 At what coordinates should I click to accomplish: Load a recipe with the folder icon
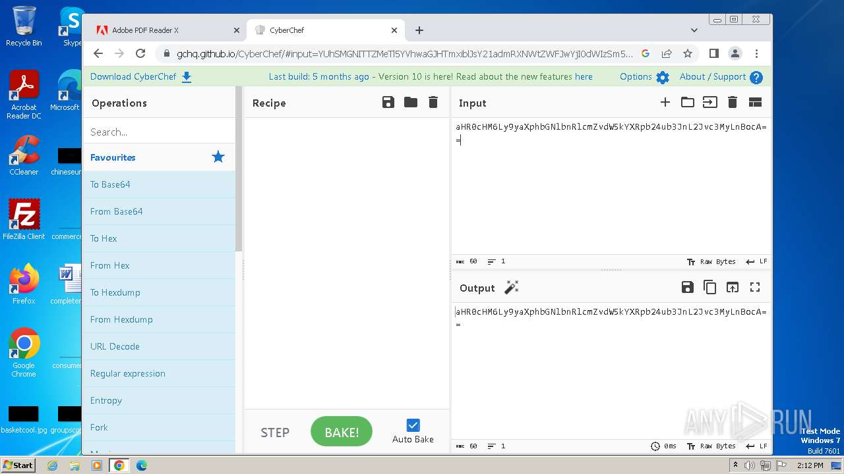[411, 102]
